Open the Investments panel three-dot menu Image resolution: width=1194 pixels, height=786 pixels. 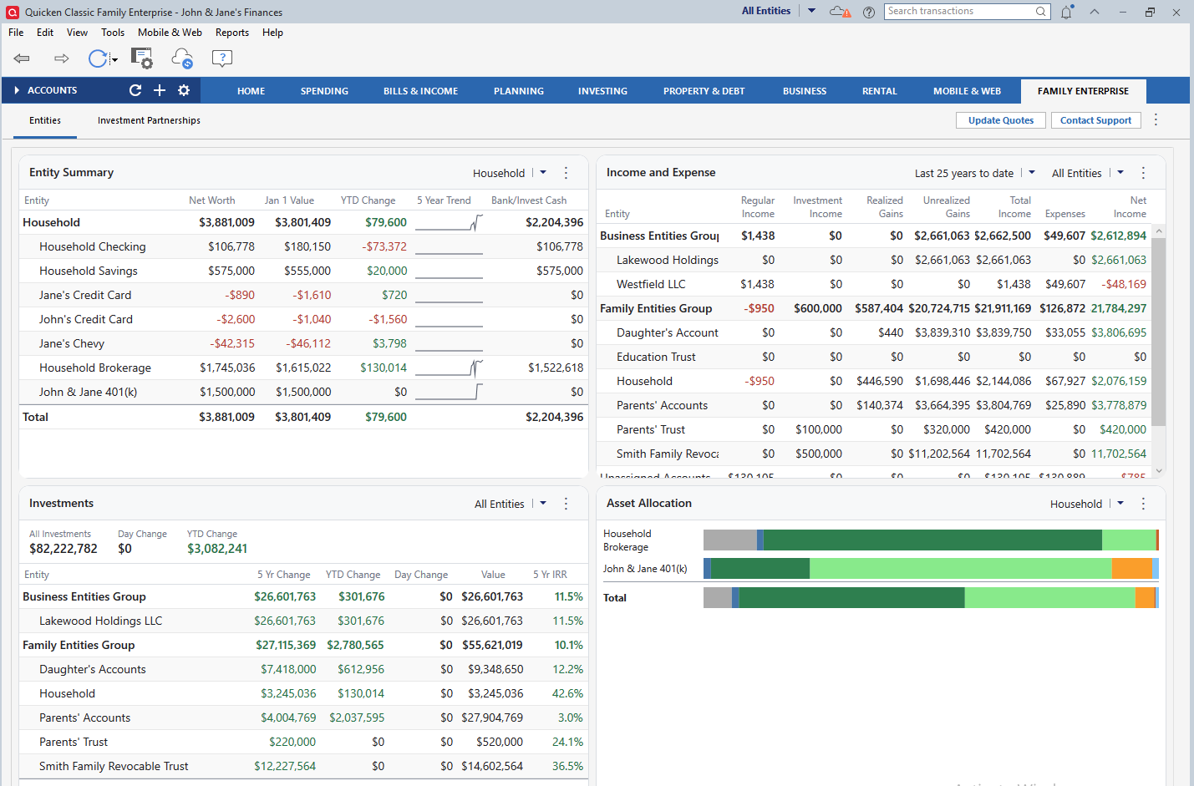[566, 504]
